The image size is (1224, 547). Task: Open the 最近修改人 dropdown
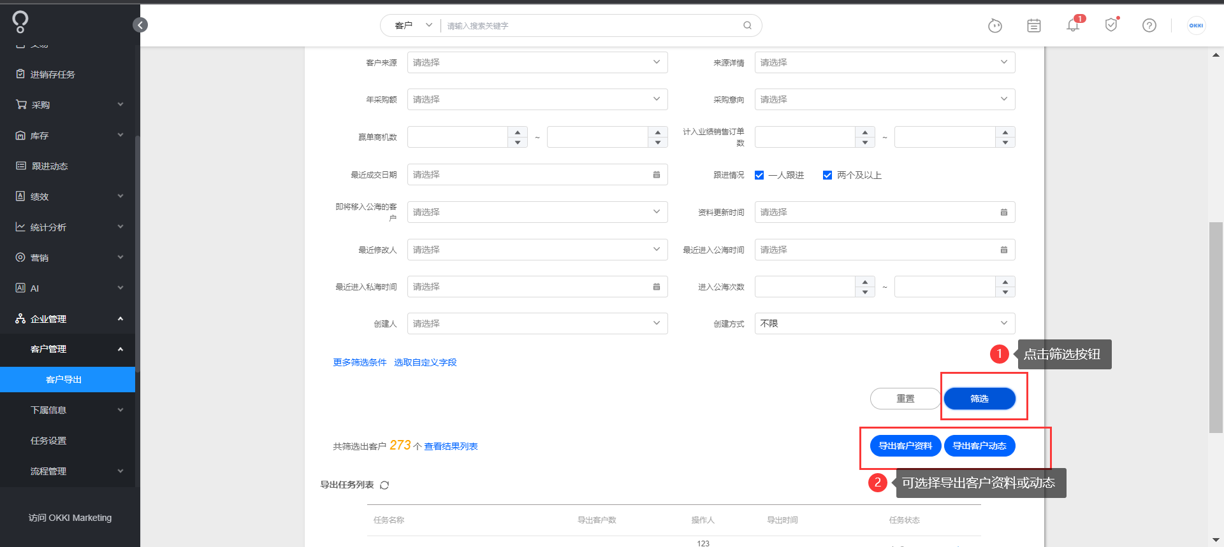537,250
